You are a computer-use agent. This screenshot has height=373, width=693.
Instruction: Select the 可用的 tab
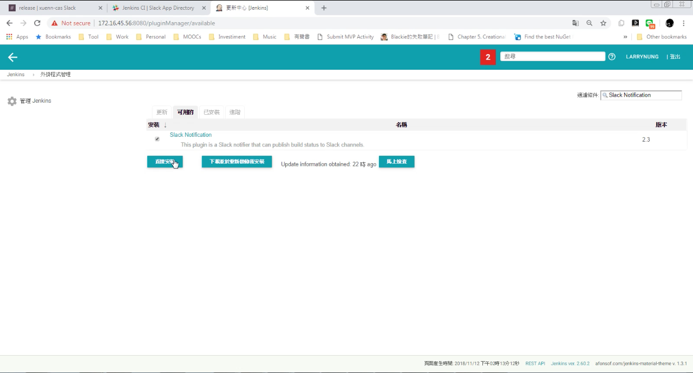[185, 112]
